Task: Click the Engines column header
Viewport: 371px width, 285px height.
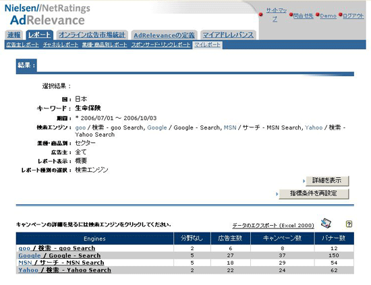Action: coord(94,239)
